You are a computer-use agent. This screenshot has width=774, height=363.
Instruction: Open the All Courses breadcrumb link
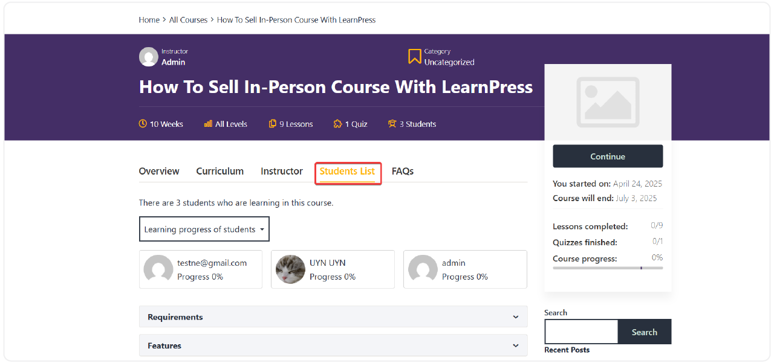(x=188, y=19)
